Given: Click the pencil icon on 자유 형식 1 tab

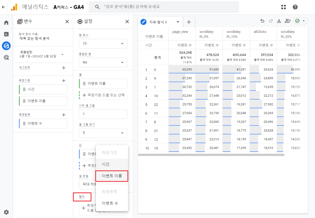Looking at the screenshot, I should pyautogui.click(x=143, y=22).
